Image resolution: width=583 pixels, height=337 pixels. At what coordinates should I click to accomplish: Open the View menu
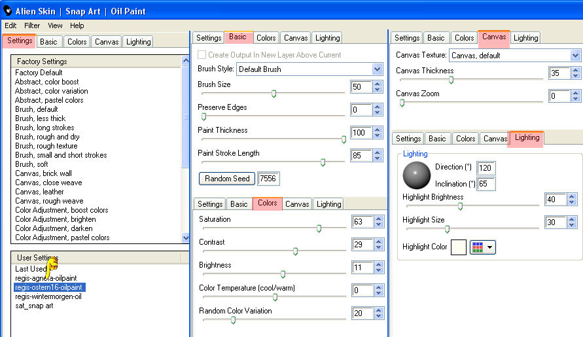(55, 26)
